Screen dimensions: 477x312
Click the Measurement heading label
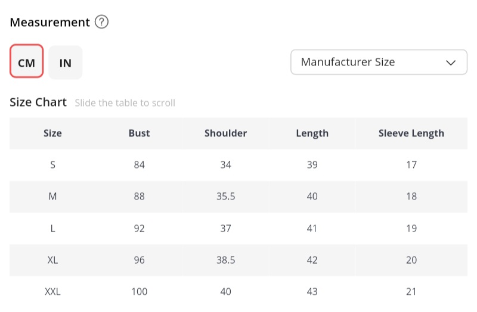[x=50, y=23]
